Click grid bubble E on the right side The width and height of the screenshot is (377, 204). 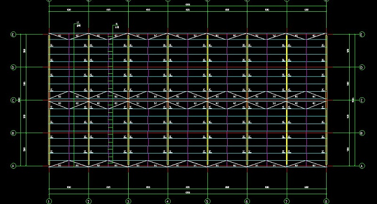[x=361, y=34]
